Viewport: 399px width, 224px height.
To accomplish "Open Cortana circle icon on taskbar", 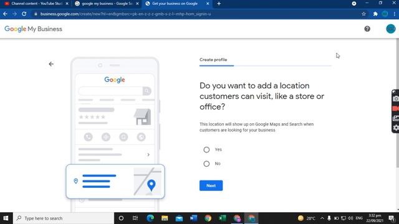I will pos(121,218).
